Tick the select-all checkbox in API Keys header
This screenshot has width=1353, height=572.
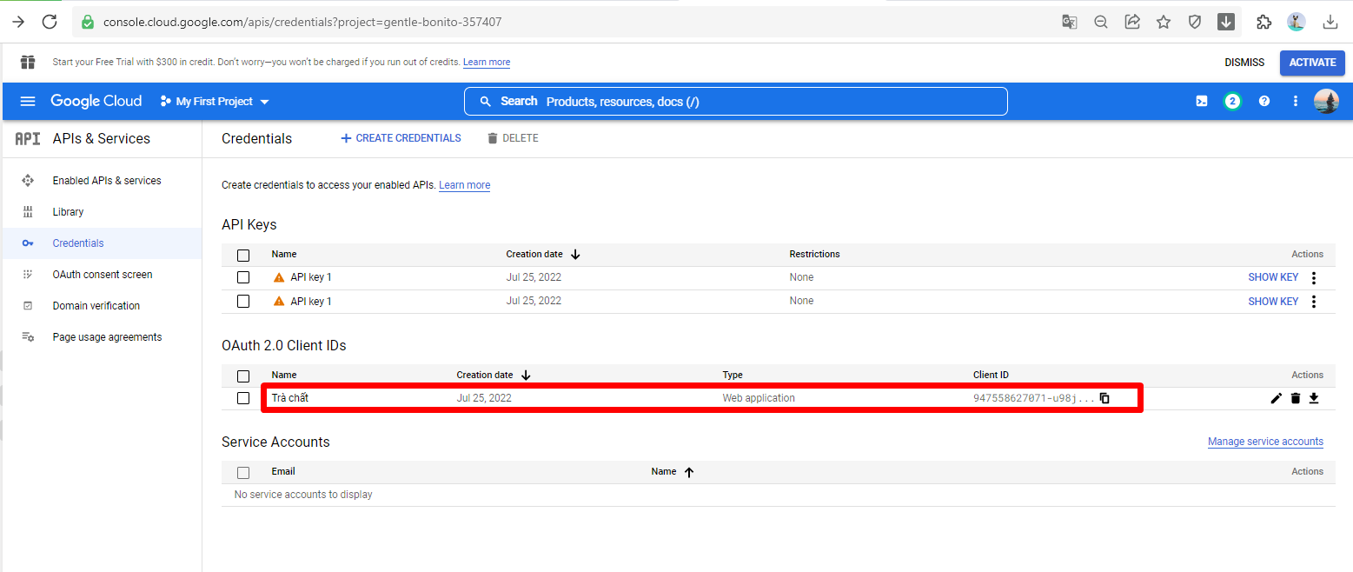[243, 255]
